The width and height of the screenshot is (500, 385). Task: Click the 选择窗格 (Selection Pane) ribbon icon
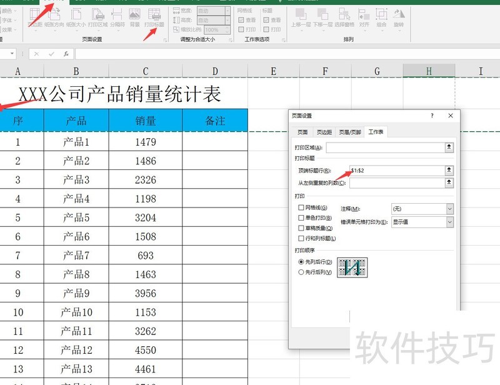click(x=344, y=17)
